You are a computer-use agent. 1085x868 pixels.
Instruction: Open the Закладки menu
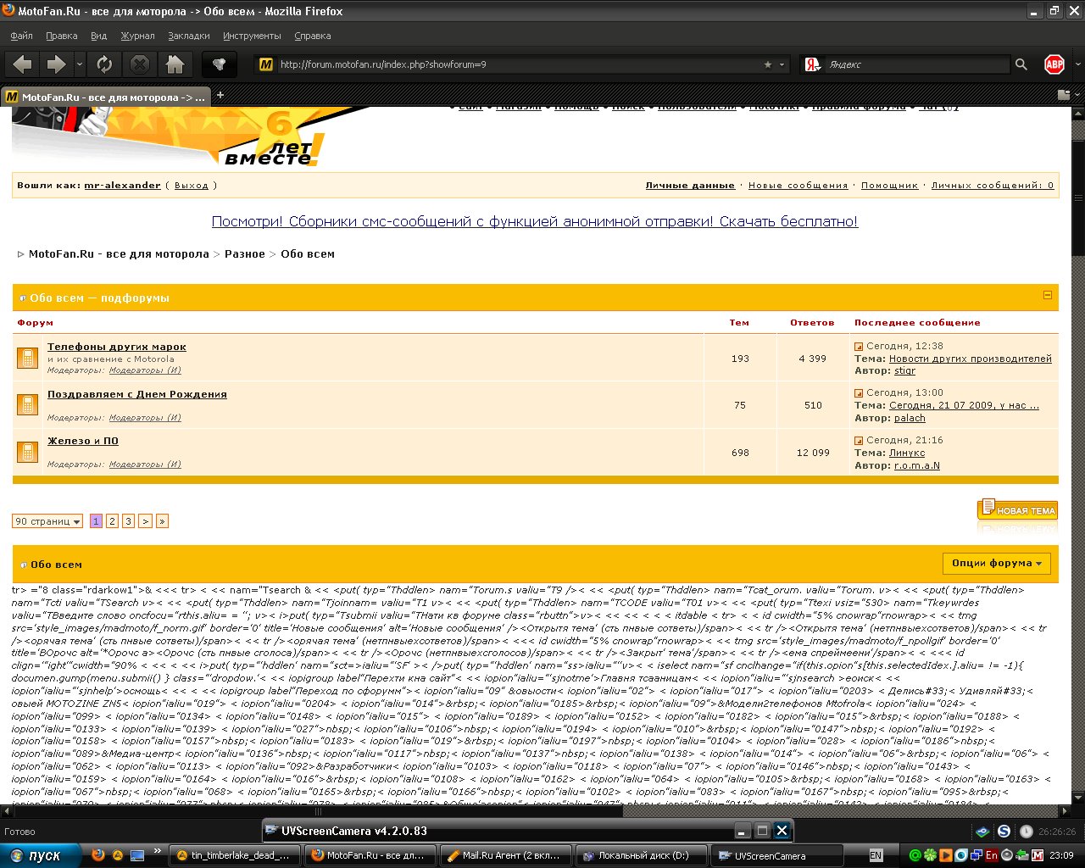(x=189, y=36)
